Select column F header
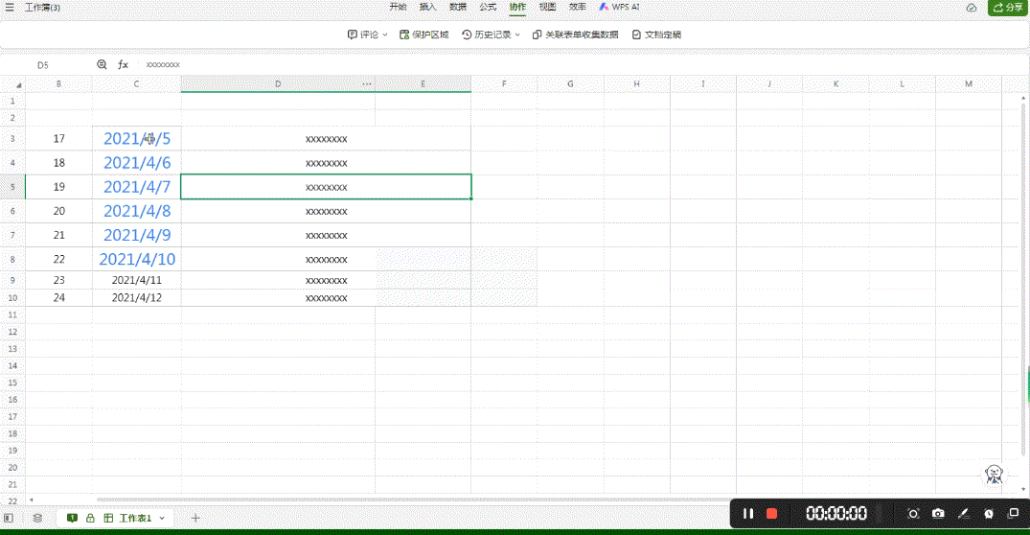Screen dimensions: 1030x535 (504, 84)
